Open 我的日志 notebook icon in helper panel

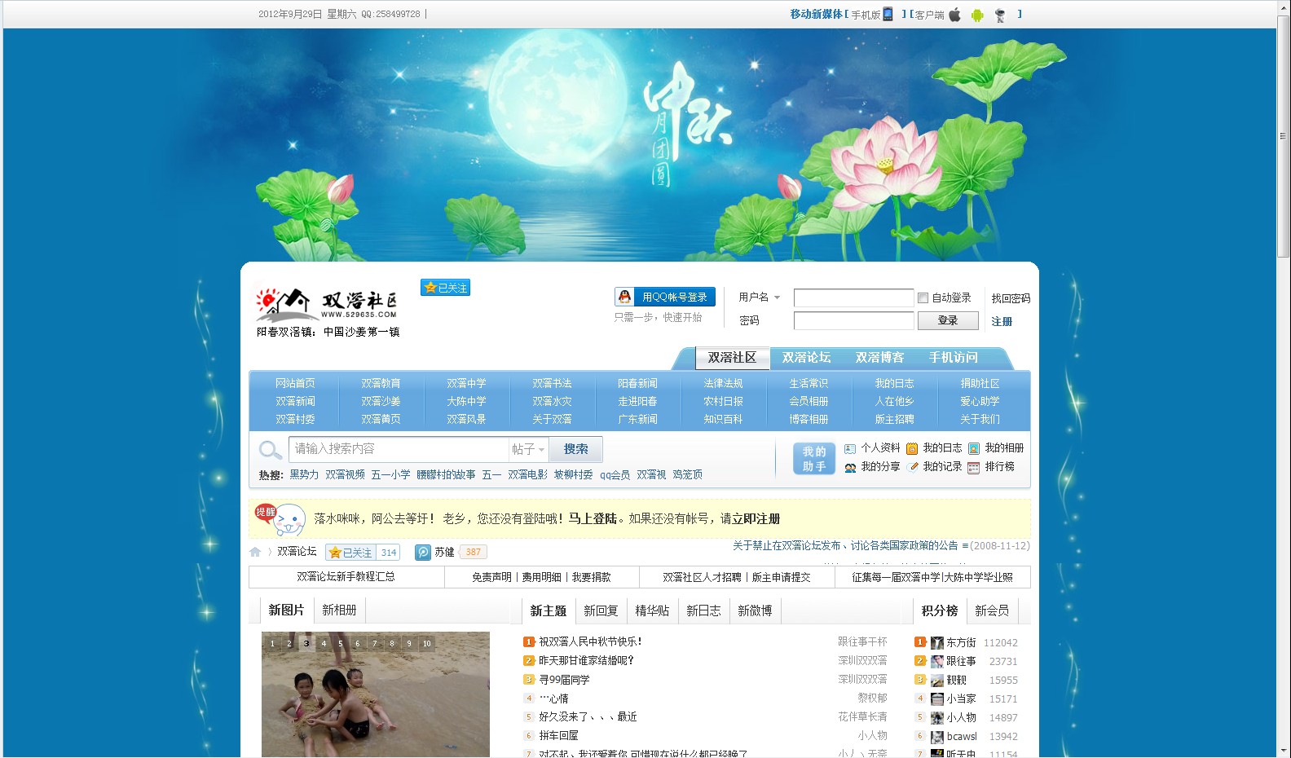pyautogui.click(x=912, y=448)
